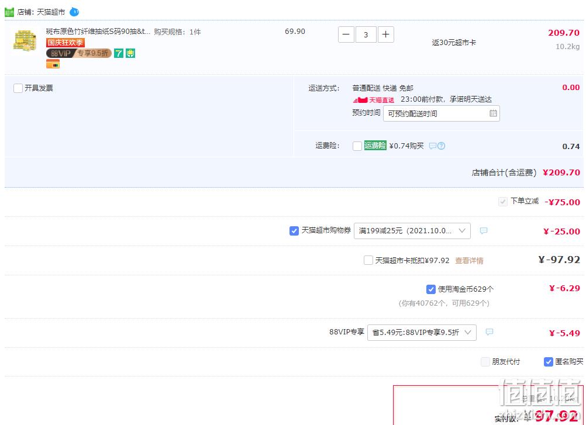Click the ¥-25.00 coupon amount

[561, 231]
